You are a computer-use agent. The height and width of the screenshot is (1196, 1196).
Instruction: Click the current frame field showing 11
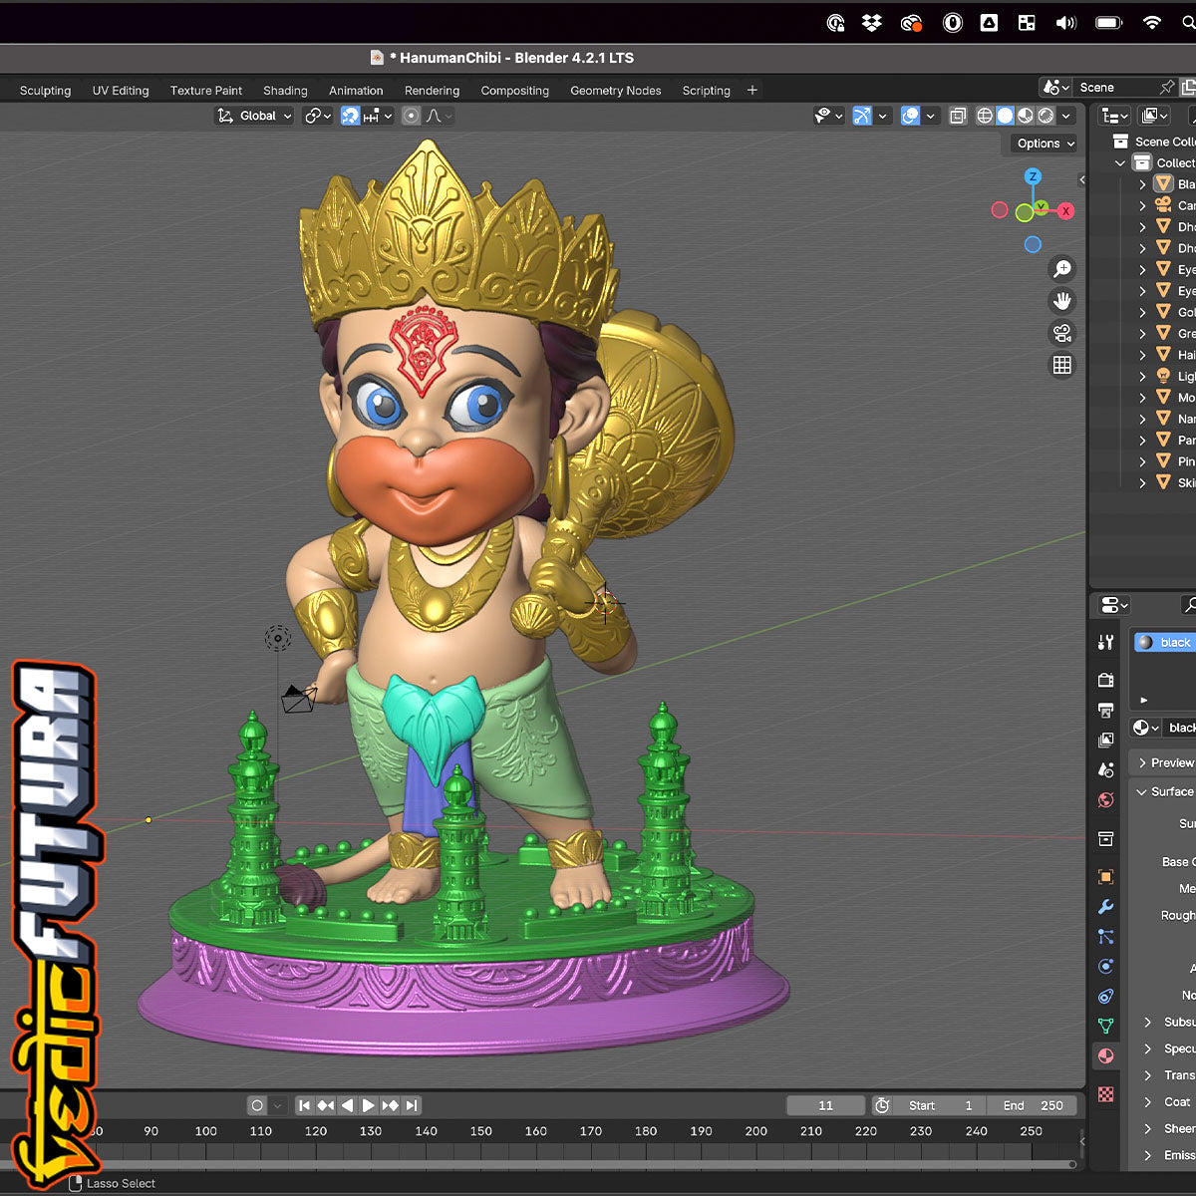[825, 1105]
